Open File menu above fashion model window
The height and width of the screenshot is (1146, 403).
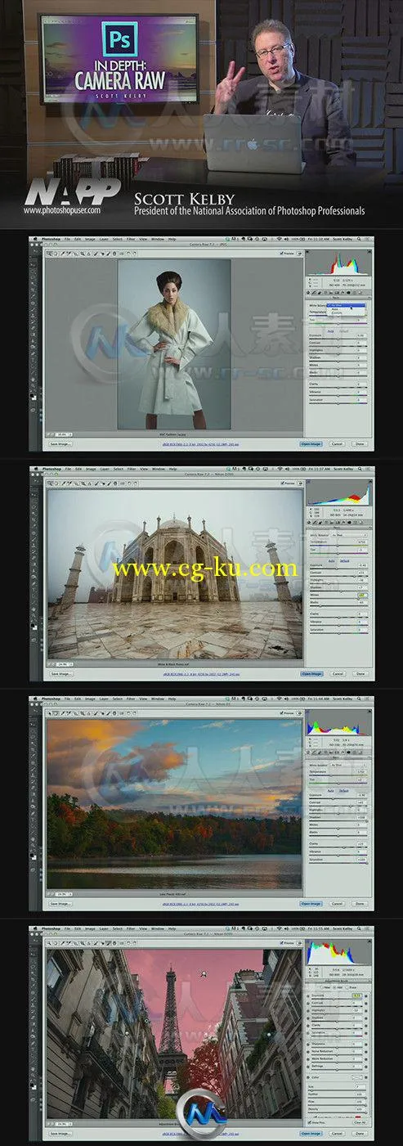pos(67,239)
